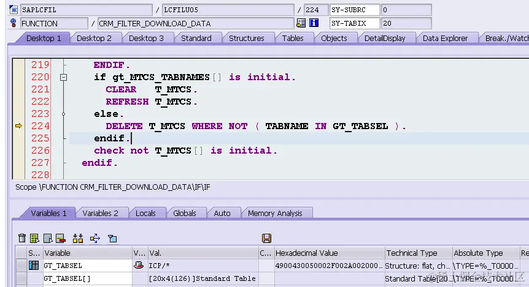Click the CLEAR T_MTCS statement on line 221
This screenshot has width=529, height=287.
pyautogui.click(x=151, y=89)
